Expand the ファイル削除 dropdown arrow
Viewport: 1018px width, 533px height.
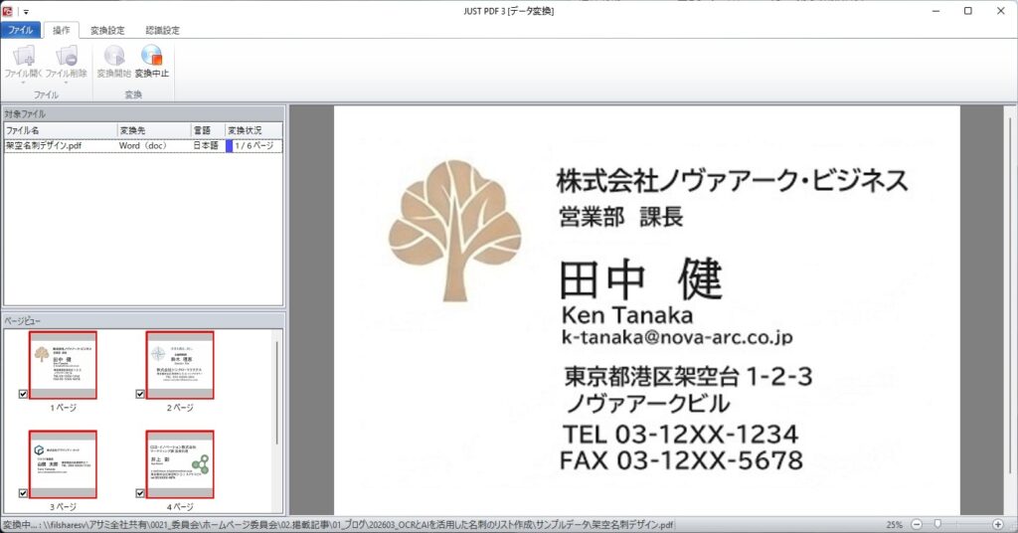pos(67,83)
